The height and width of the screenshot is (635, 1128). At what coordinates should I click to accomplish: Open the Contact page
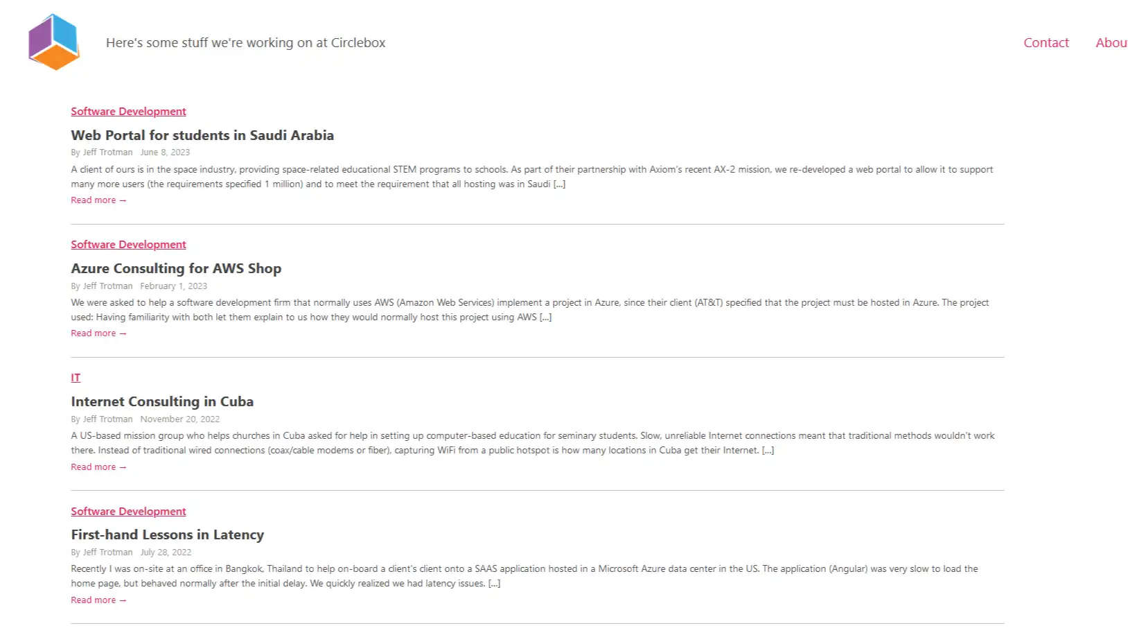(1046, 43)
